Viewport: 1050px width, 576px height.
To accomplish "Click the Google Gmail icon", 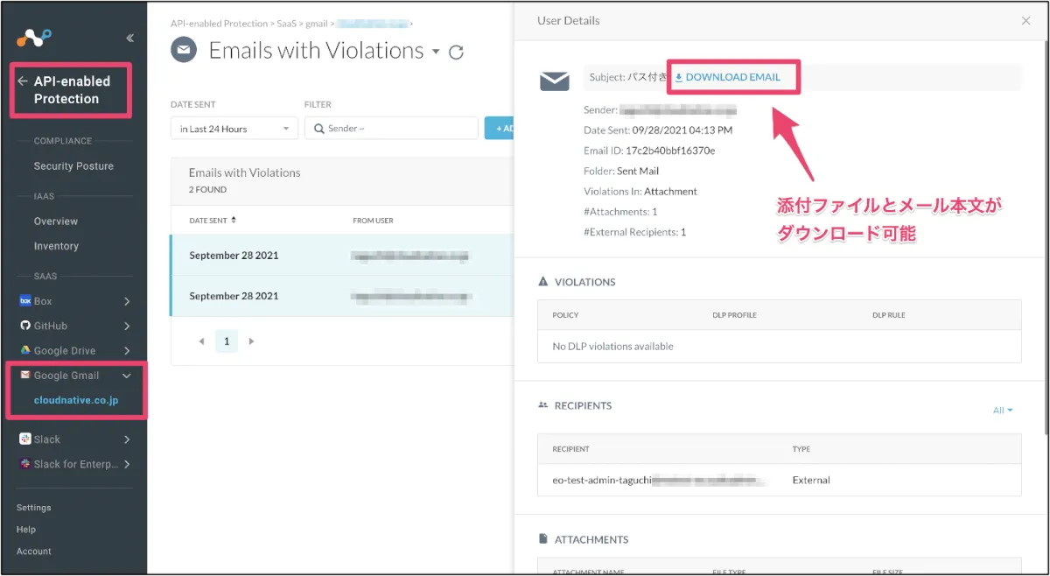I will (x=25, y=375).
